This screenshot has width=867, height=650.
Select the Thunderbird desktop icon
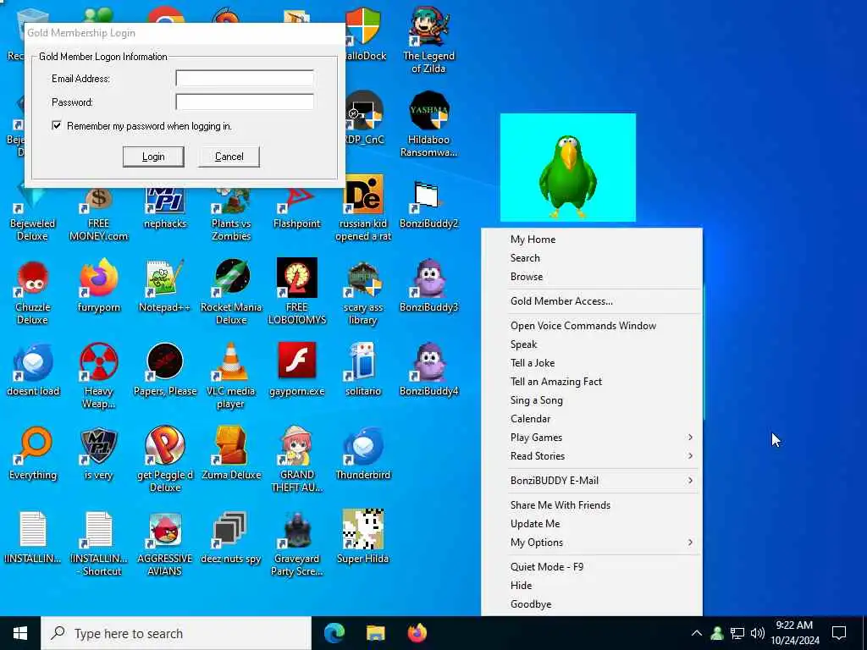[363, 454]
